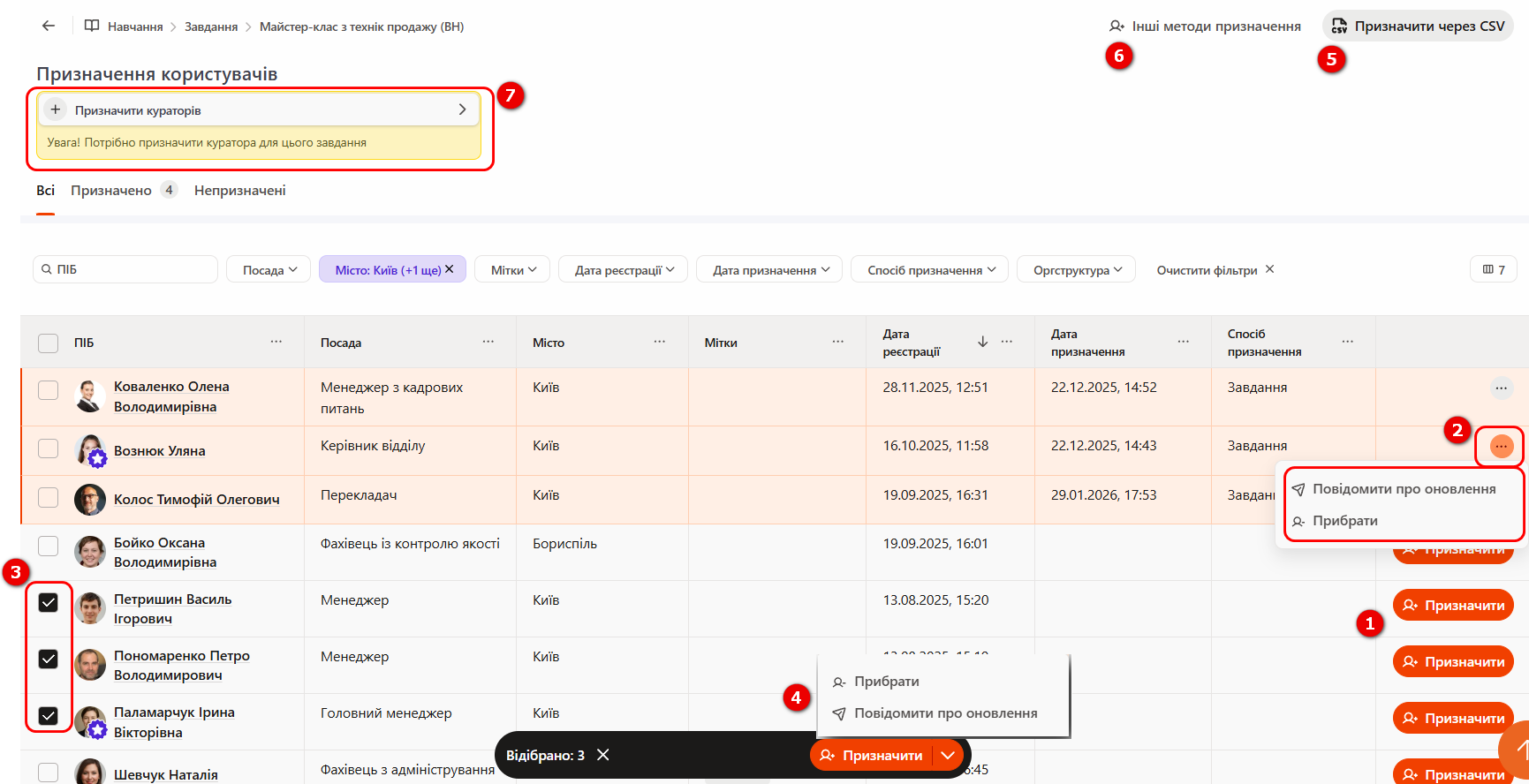Clear selection with X in bottom bar
1529x784 pixels.
click(602, 755)
